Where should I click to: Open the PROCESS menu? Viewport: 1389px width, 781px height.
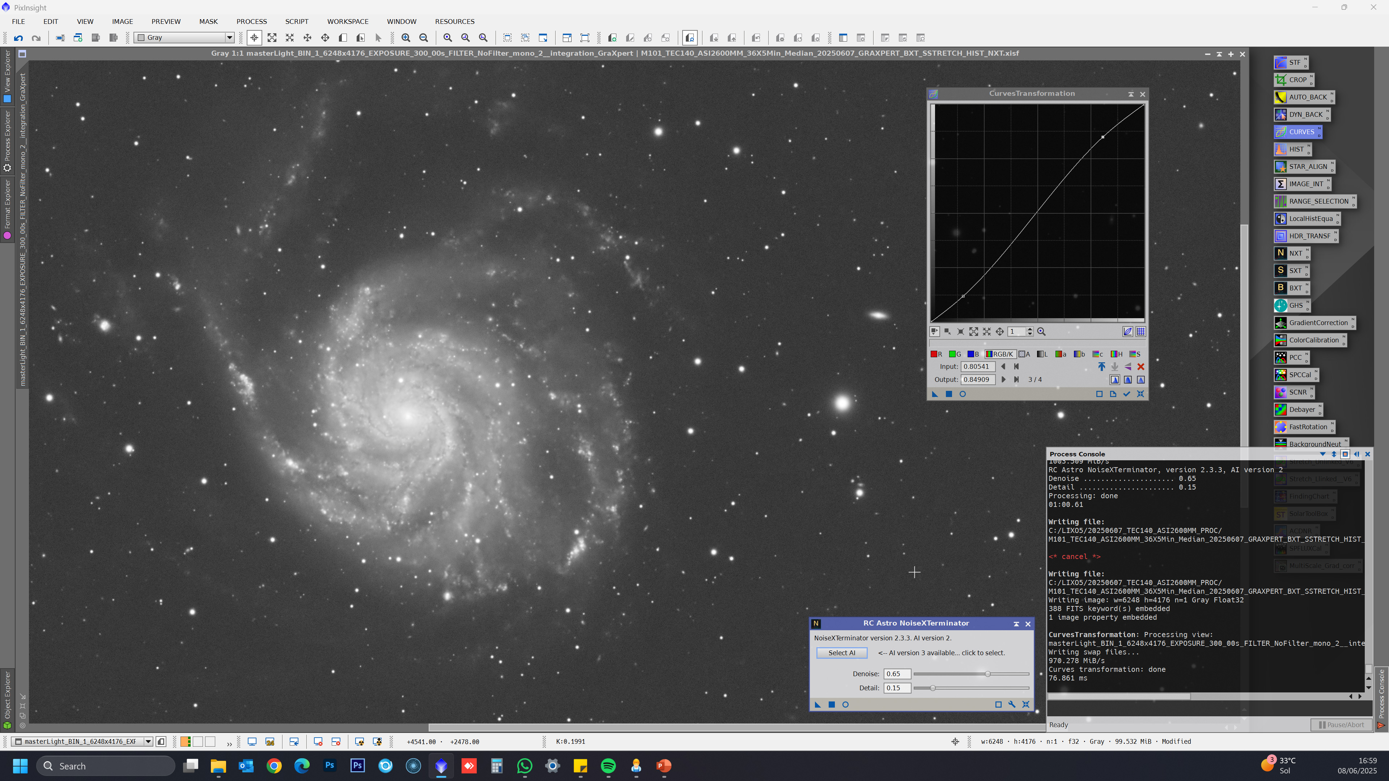click(x=251, y=22)
